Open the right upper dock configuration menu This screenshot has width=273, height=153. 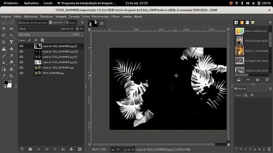pyautogui.click(x=270, y=23)
